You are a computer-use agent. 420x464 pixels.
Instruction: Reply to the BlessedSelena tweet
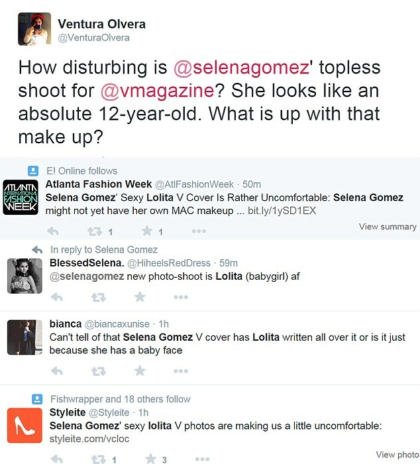(x=57, y=297)
